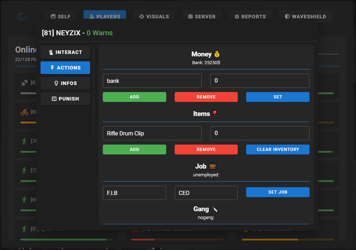The image size is (356, 250).
Task: Click CLEAR INVENTORY button
Action: (278, 149)
